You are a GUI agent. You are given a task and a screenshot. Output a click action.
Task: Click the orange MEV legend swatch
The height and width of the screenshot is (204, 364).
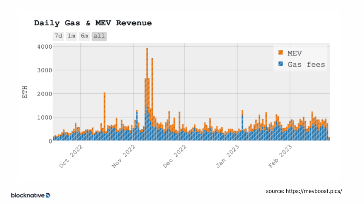click(281, 53)
